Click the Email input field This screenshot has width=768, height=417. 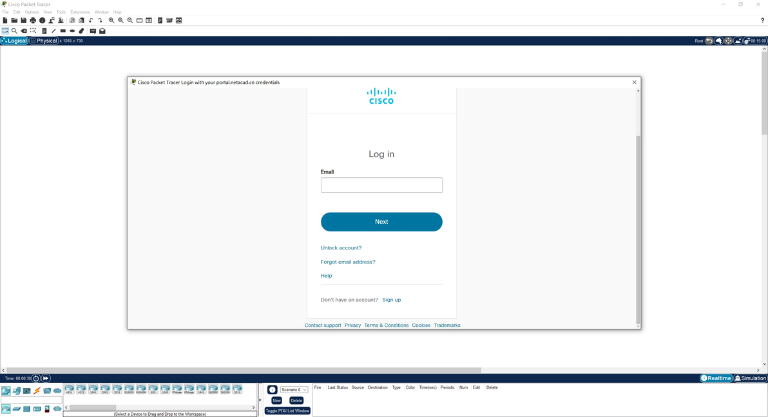[381, 185]
